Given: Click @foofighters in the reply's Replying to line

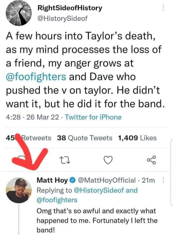Looking at the screenshot, I should pyautogui.click(x=57, y=200).
